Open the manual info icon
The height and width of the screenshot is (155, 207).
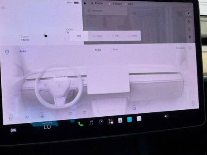coord(120,120)
